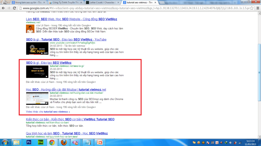Click the browser forward arrow
Viewport: 261px width, 146px height.
[9, 8]
